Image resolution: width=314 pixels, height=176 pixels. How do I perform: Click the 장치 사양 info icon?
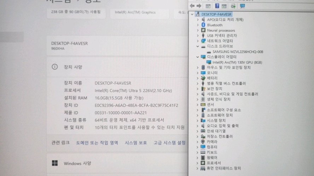click(x=55, y=67)
